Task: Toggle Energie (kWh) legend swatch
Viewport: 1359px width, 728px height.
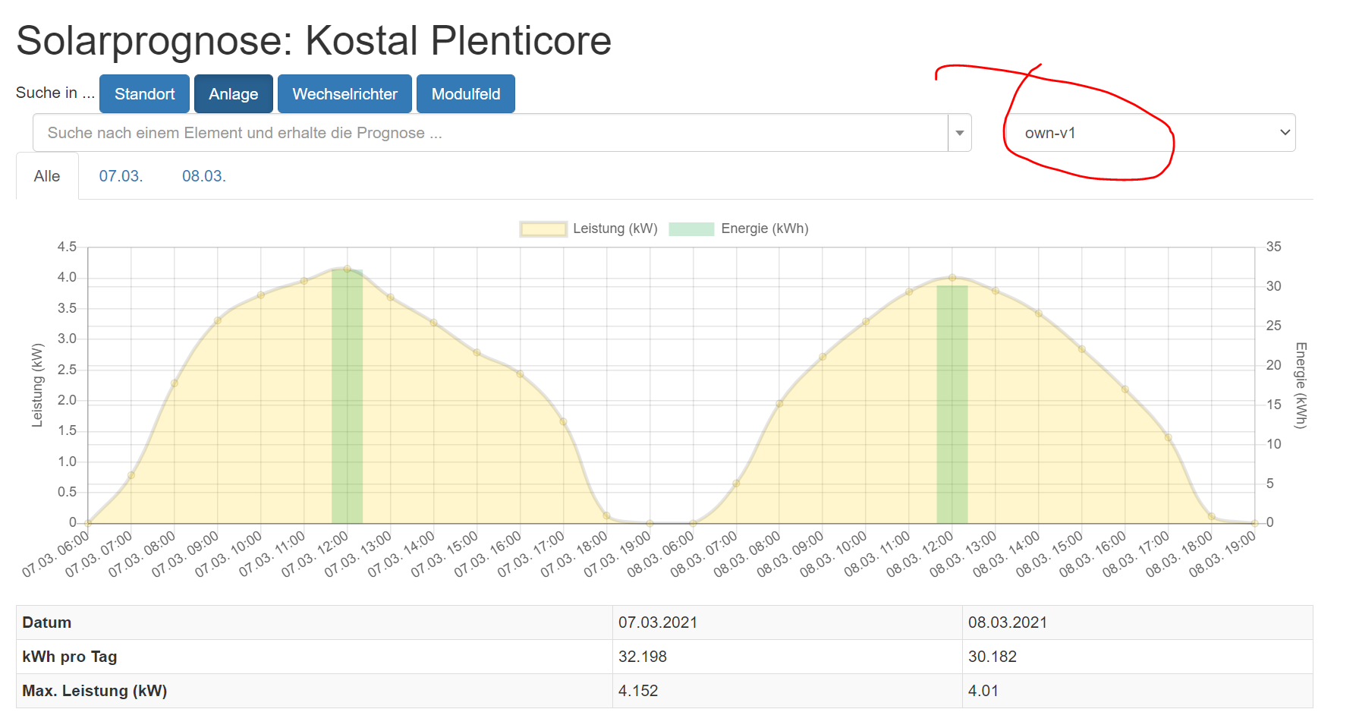Action: (x=691, y=229)
